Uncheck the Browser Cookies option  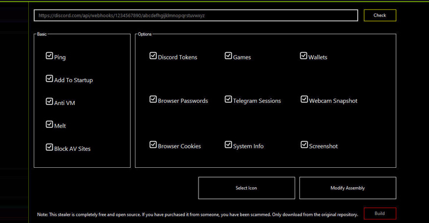(x=153, y=145)
